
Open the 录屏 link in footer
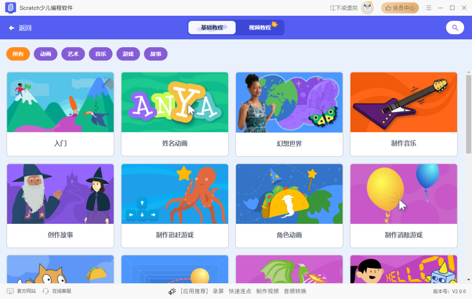tap(218, 291)
